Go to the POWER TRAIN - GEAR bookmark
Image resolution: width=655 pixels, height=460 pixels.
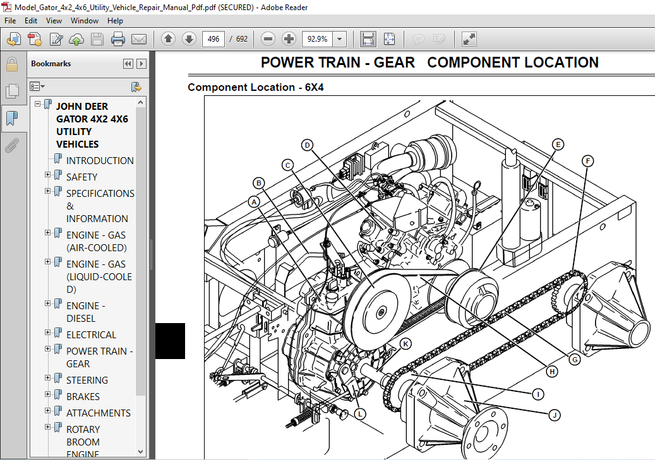[x=99, y=357]
